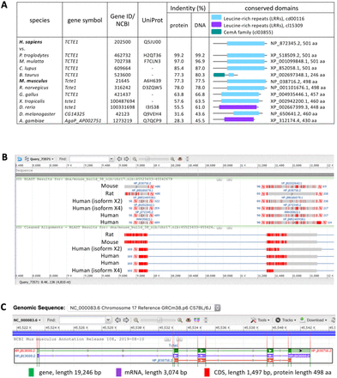The height and width of the screenshot is (378, 337).
Task: Open the Query_73571 dropdown in panel B
Action: tap(39, 159)
